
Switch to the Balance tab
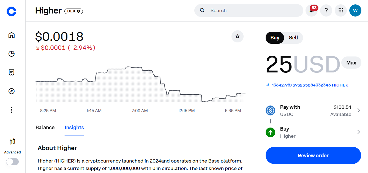coord(45,128)
